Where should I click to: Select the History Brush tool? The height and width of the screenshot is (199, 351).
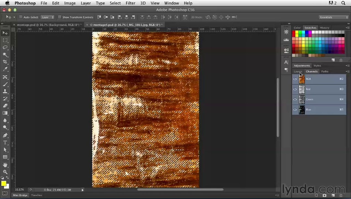5,99
